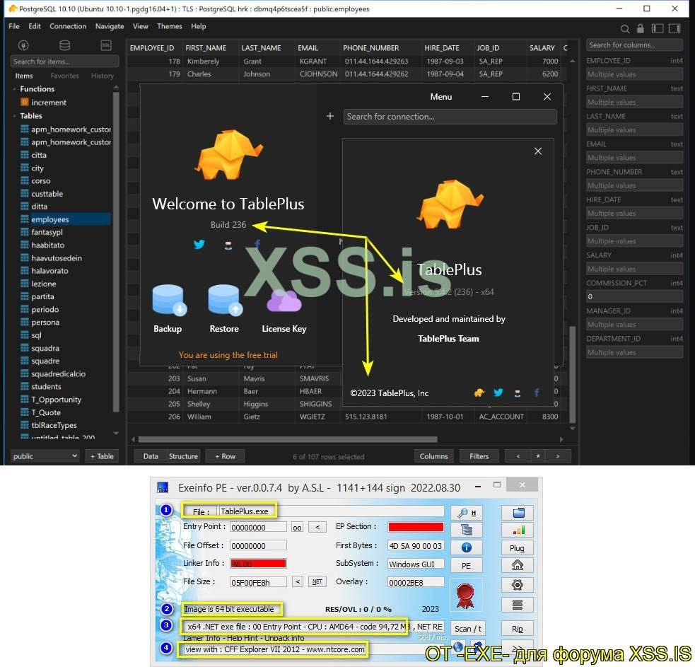Click the plus icon beside Search for connection
Viewport: 695px width, 667px height.
click(329, 116)
